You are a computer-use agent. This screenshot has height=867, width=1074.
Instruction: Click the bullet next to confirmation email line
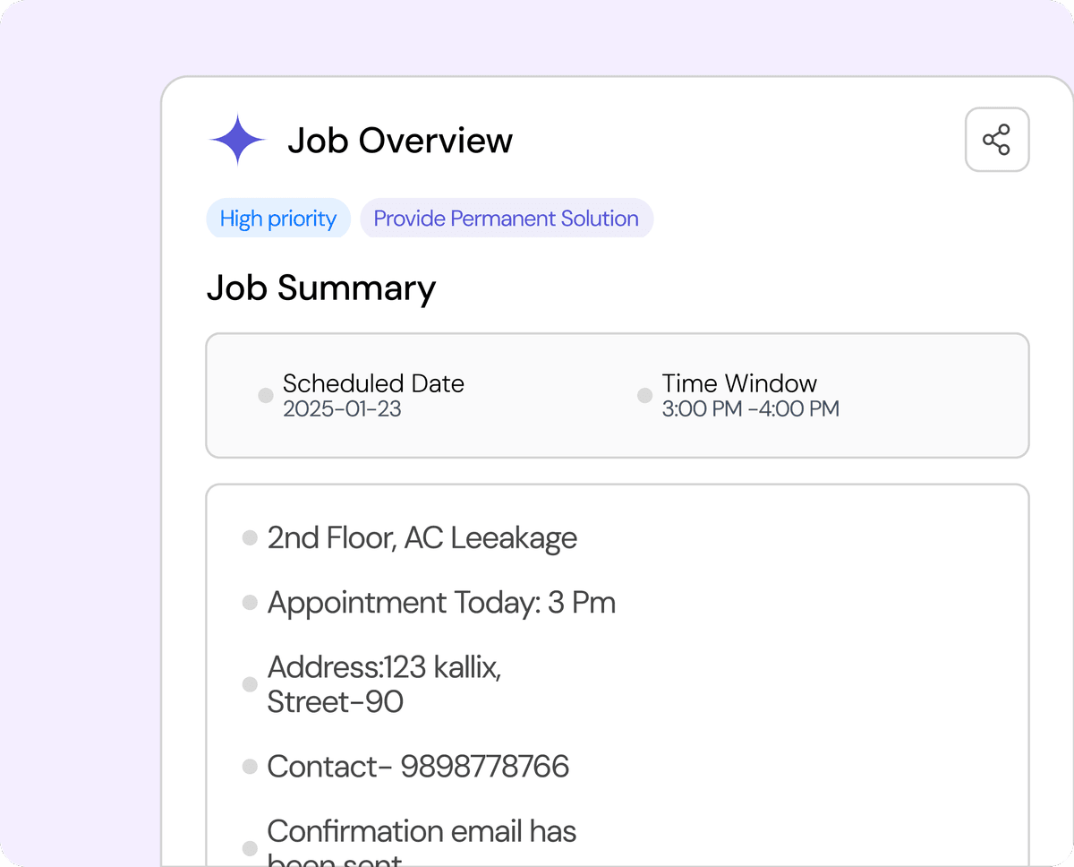click(248, 846)
